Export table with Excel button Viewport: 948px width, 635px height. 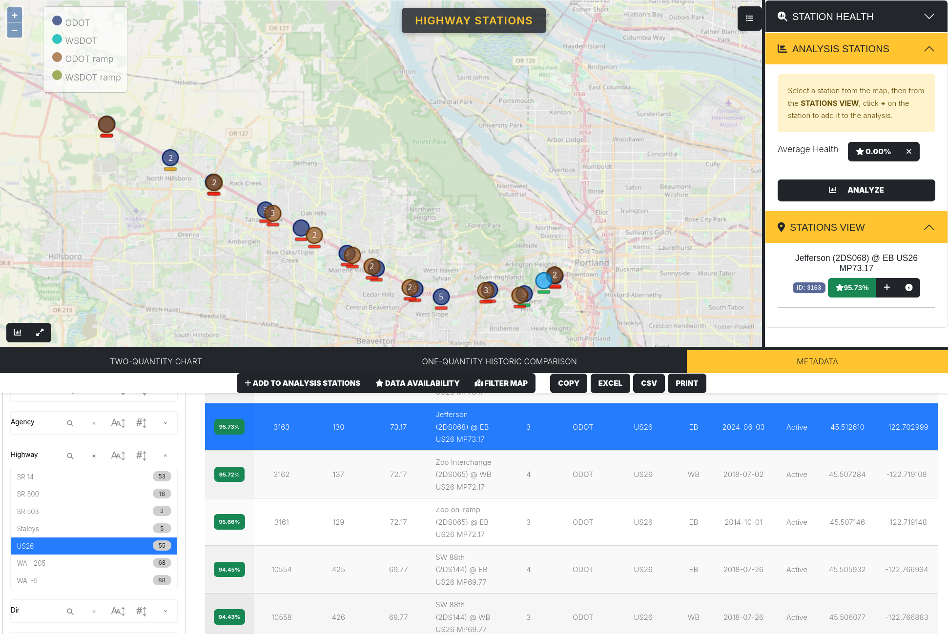point(610,383)
